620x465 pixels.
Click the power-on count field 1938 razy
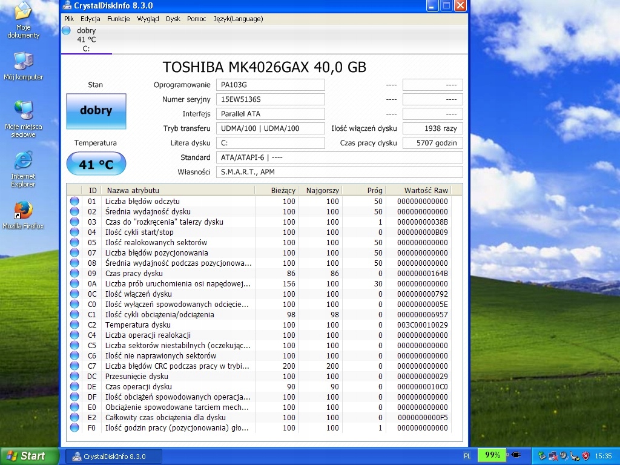(x=432, y=128)
